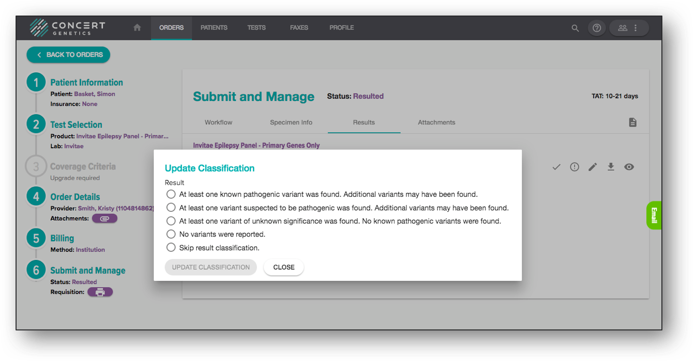Preview the result with the eye icon
This screenshot has height=362, width=694.
pyautogui.click(x=629, y=167)
